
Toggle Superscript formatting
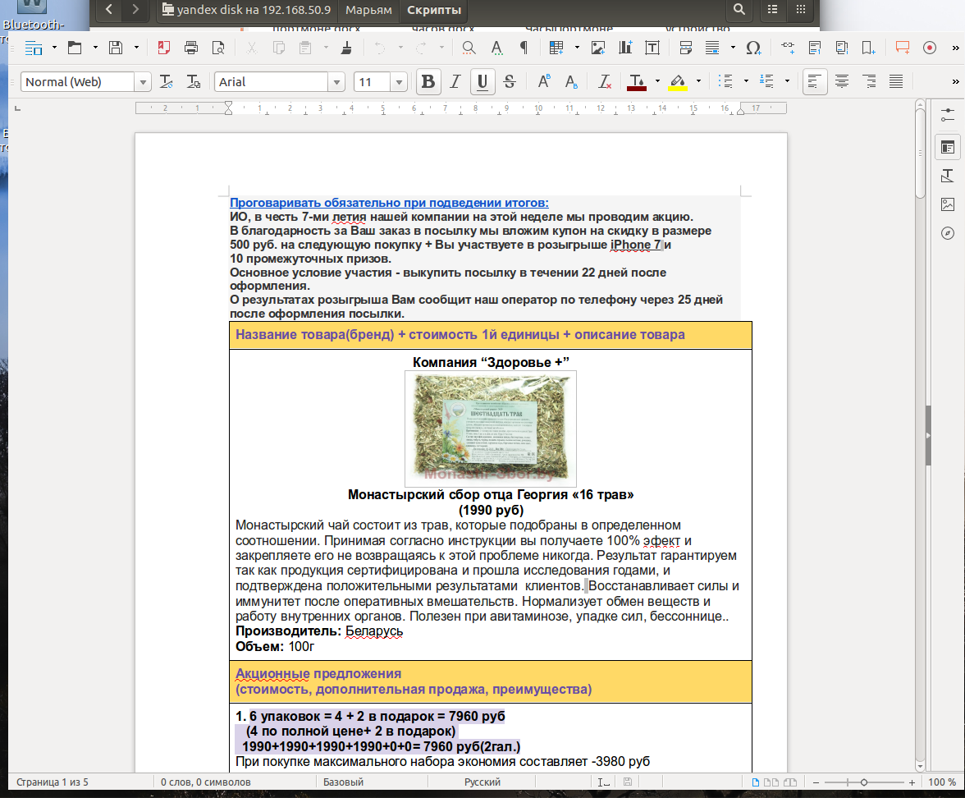tap(544, 81)
